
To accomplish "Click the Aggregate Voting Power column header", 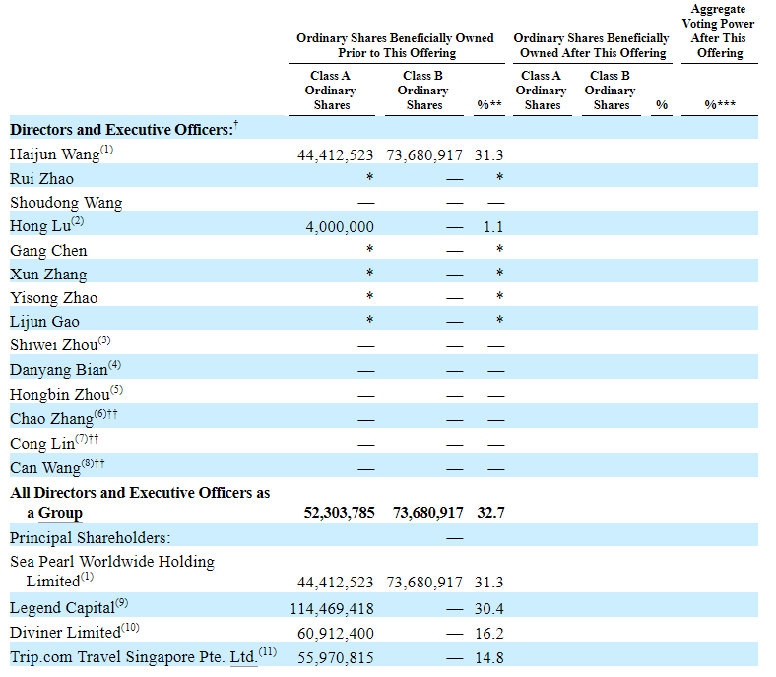I will tap(720, 31).
